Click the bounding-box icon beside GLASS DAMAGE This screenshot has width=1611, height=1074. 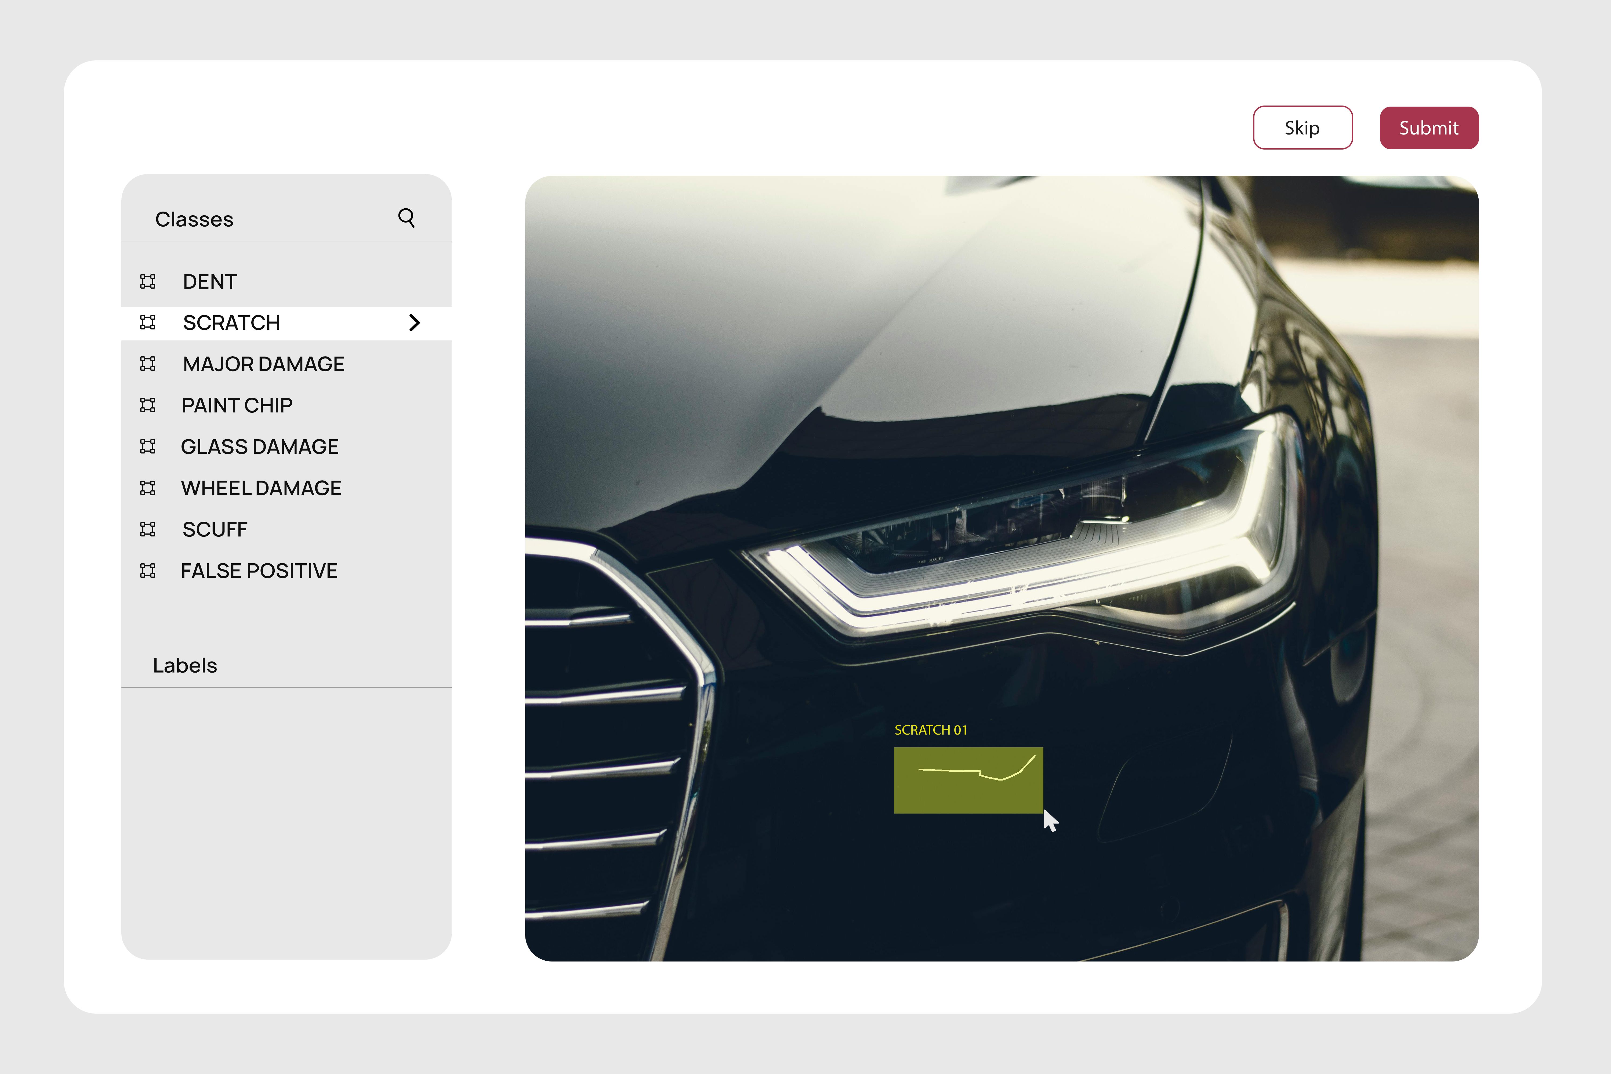tap(148, 447)
